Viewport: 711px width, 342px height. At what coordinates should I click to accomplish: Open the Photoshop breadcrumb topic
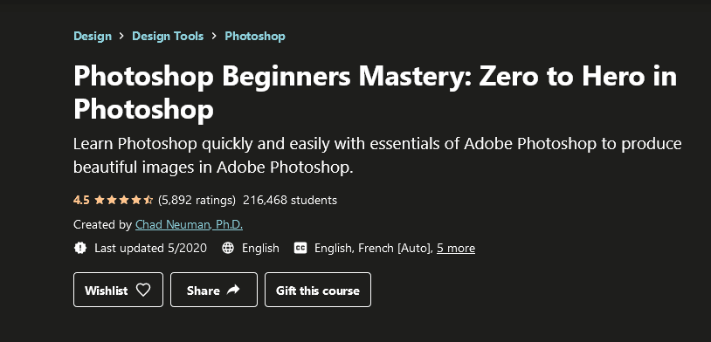255,37
